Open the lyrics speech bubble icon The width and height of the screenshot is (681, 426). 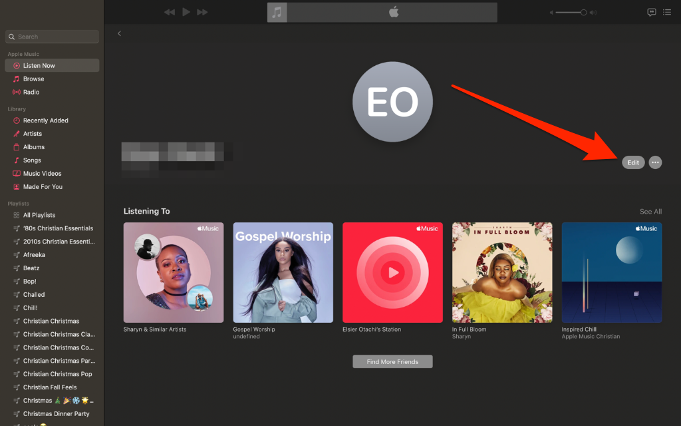click(x=652, y=12)
